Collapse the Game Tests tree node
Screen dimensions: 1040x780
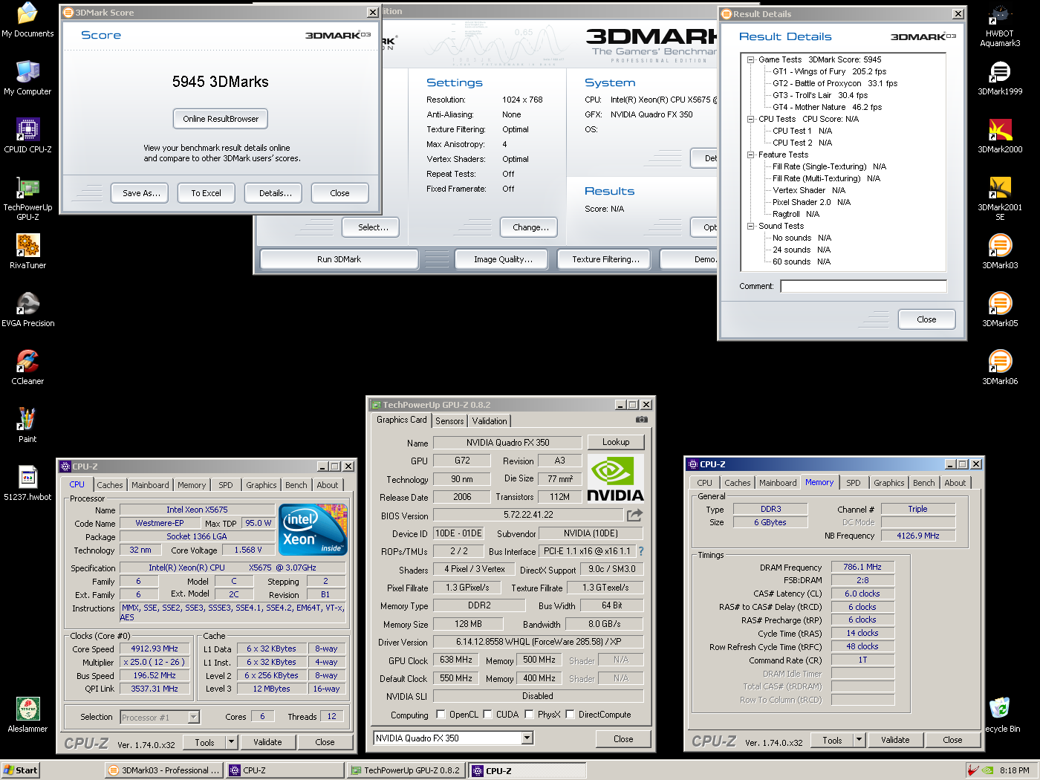point(751,59)
